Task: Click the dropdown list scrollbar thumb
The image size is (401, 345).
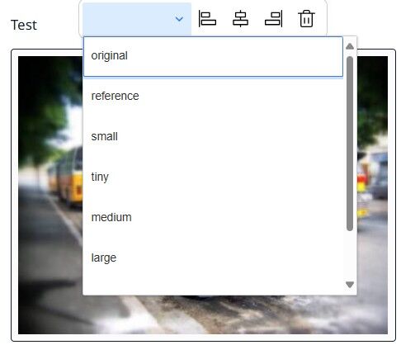Action: pos(350,144)
